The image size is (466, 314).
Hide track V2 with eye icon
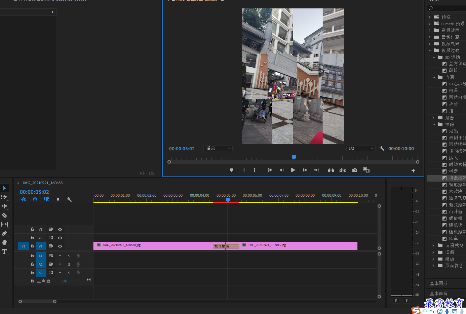60,238
